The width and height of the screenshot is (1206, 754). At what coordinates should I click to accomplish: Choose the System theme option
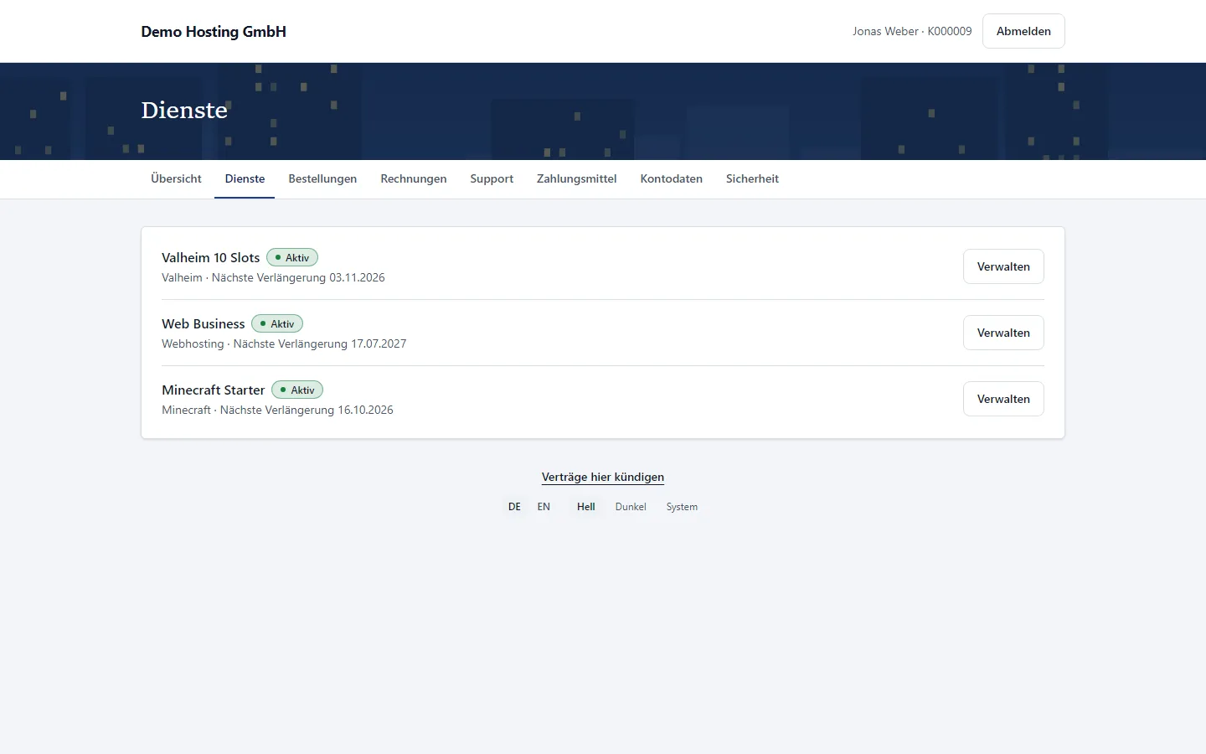pos(682,507)
